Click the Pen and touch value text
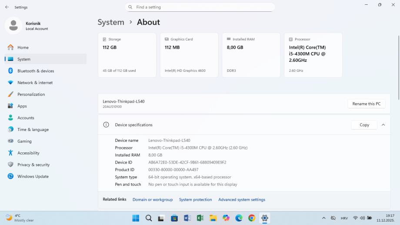400x225 pixels. coord(193,185)
